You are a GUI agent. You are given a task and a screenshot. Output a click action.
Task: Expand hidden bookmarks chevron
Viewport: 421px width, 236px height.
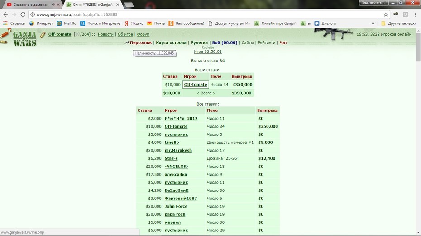coord(373,23)
